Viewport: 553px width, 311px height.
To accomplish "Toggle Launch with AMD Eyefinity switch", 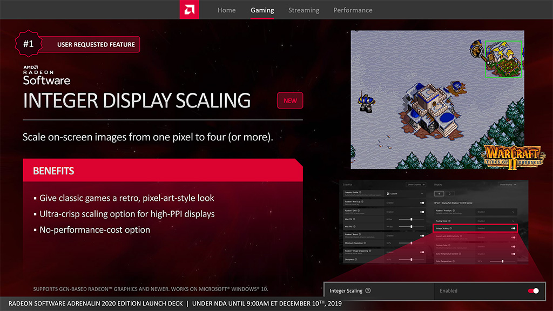I will pyautogui.click(x=513, y=238).
